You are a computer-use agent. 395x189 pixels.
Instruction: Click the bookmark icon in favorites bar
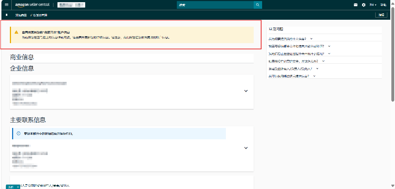point(7,15)
